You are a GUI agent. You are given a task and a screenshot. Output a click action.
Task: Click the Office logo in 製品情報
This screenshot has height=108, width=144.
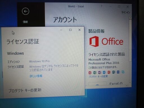106,41
